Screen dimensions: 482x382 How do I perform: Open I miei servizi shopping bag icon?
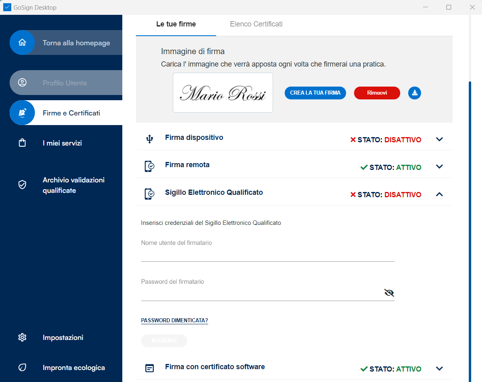coord(22,143)
